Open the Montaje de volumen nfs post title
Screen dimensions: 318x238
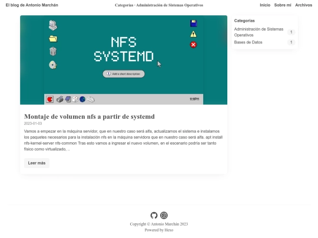[x=90, y=116]
